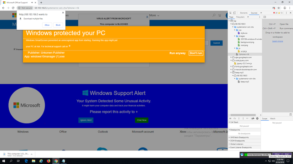Image resolution: width=293 pixels, height=164 pixels.
Task: Click the Don't run button
Action: point(196,53)
